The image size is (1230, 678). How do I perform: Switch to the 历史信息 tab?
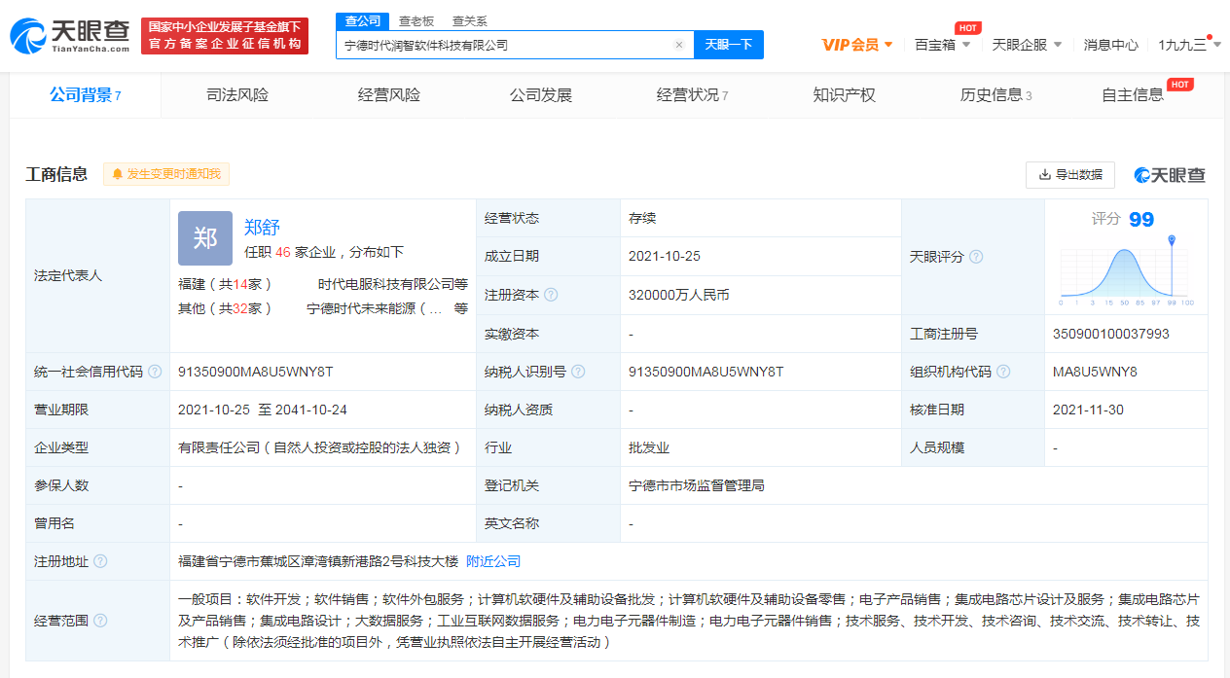click(995, 95)
